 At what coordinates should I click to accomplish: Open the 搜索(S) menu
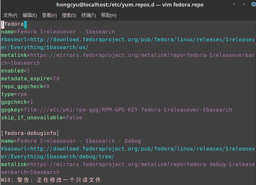tap(69, 15)
